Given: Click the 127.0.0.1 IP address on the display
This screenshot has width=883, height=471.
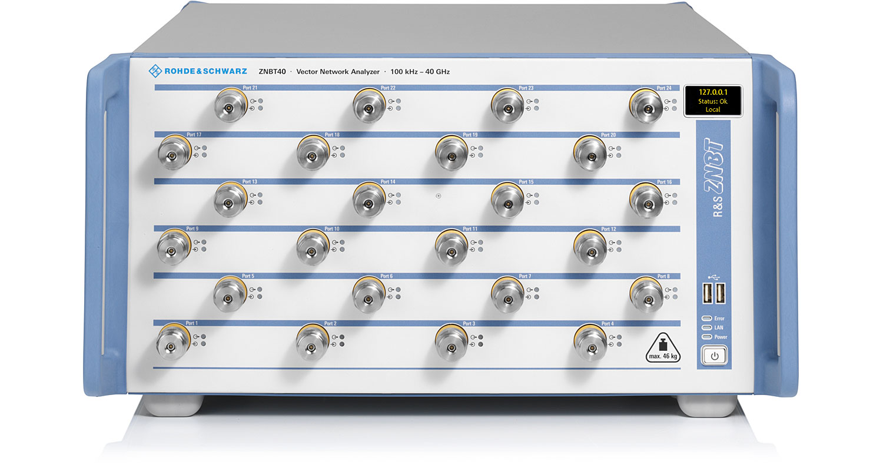Looking at the screenshot, I should click(x=713, y=92).
